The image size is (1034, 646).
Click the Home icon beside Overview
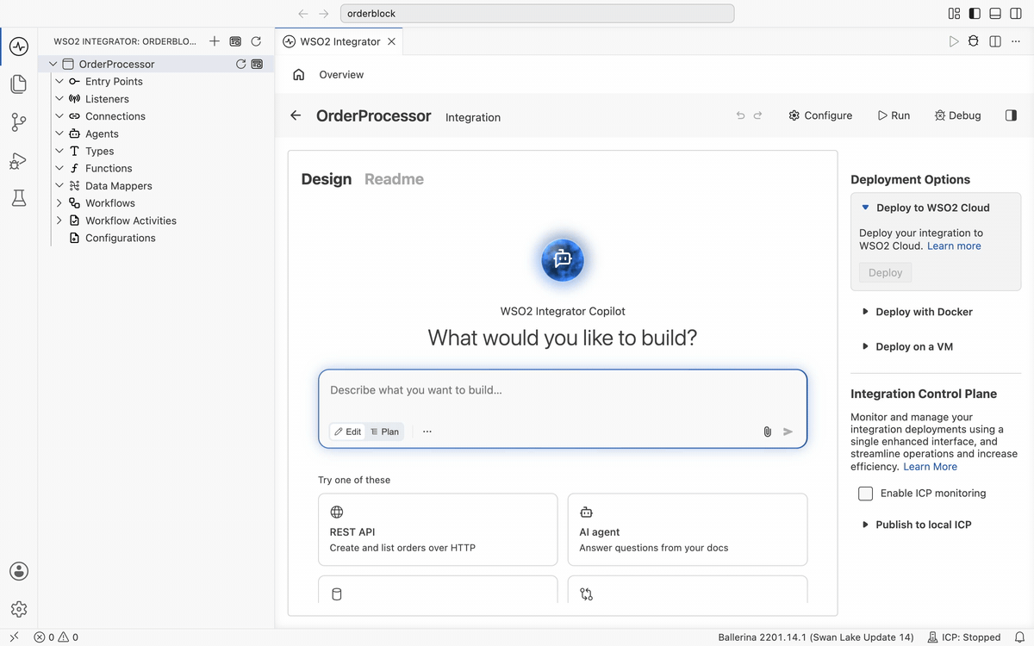[x=299, y=75]
